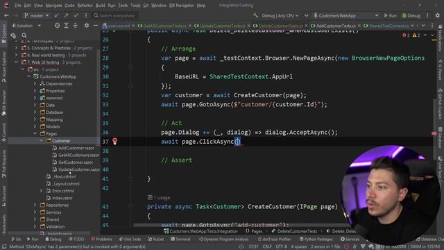The height and width of the screenshot is (250, 444).
Task: Click the Push arrow icon
Action: tap(67, 15)
